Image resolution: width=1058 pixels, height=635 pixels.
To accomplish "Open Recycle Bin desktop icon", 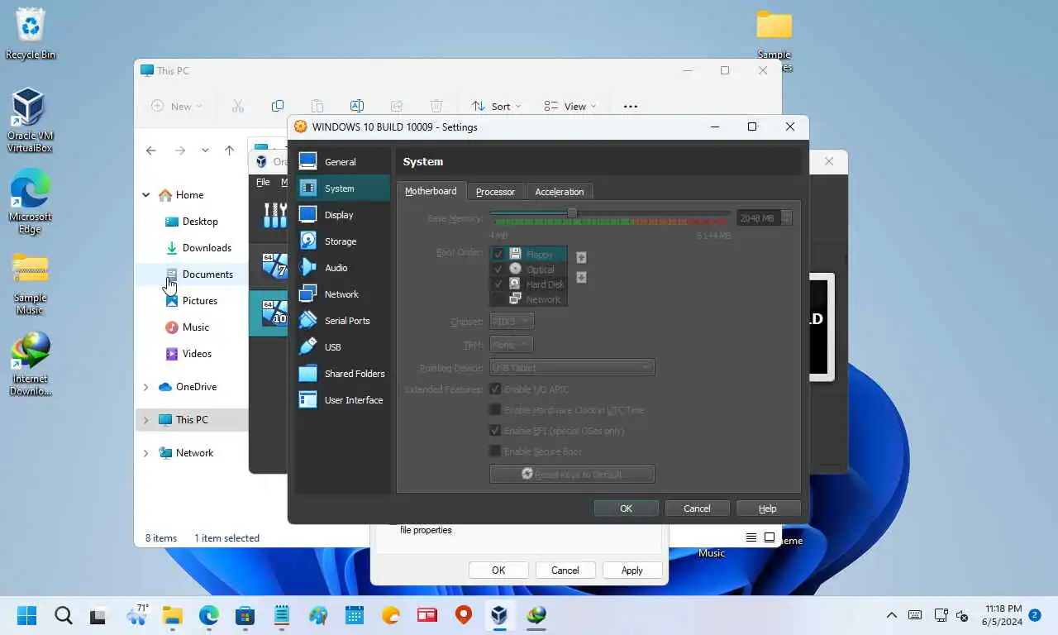I will click(x=31, y=34).
